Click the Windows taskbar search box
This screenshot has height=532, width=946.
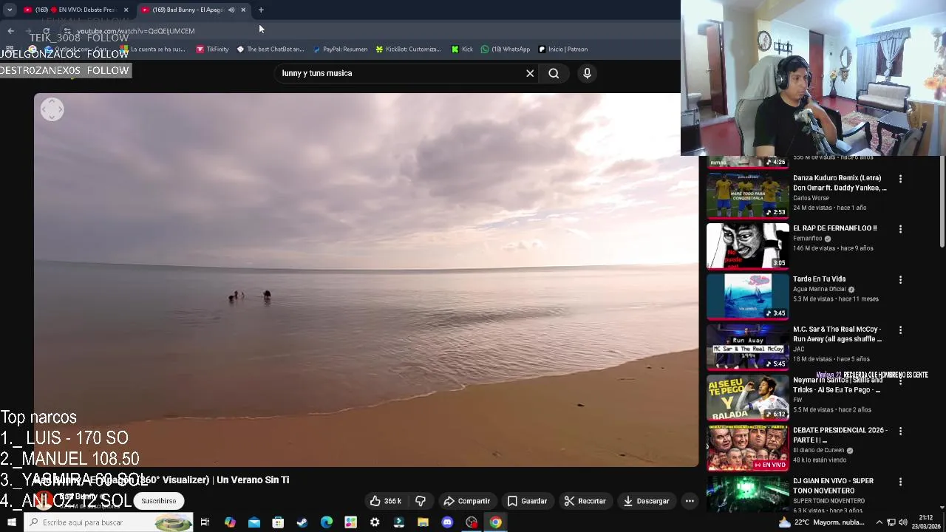(x=109, y=522)
